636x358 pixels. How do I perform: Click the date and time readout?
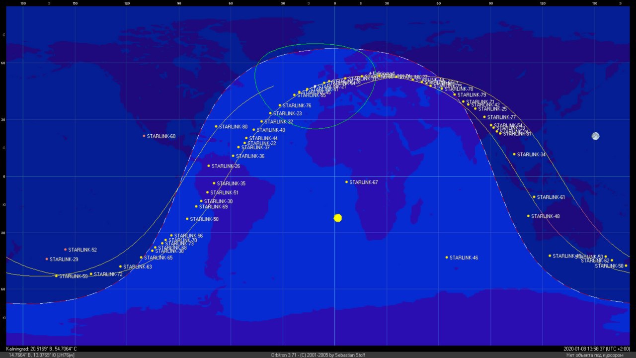597,349
